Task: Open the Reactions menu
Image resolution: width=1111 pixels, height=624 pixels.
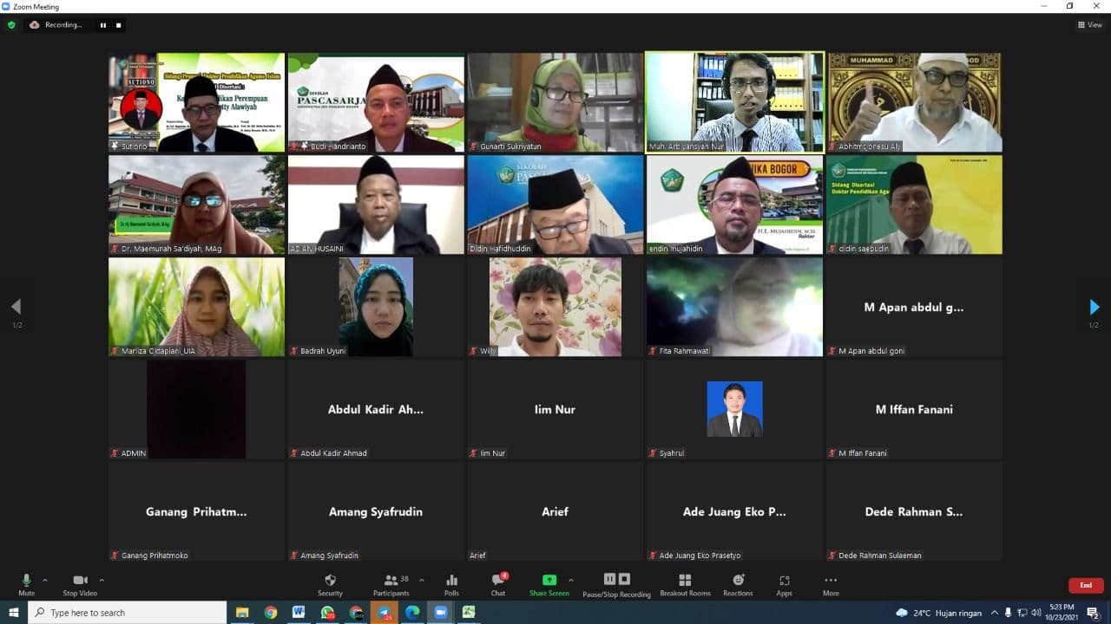Action: pos(738,584)
